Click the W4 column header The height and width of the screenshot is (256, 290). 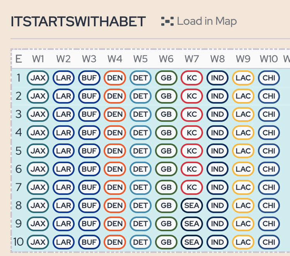click(x=115, y=59)
